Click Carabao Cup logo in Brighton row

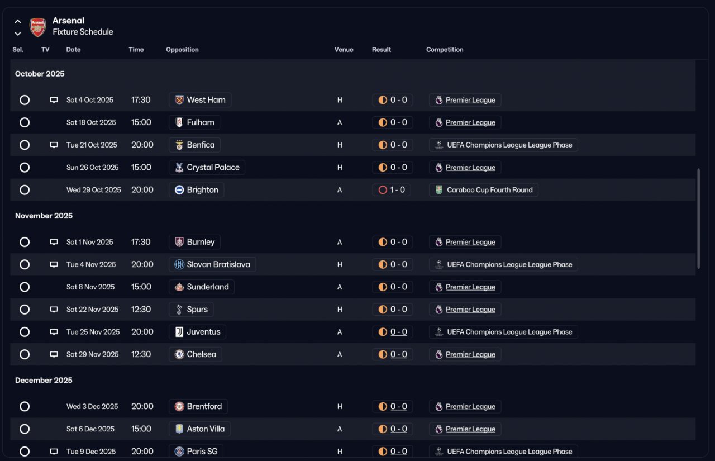[x=439, y=190]
